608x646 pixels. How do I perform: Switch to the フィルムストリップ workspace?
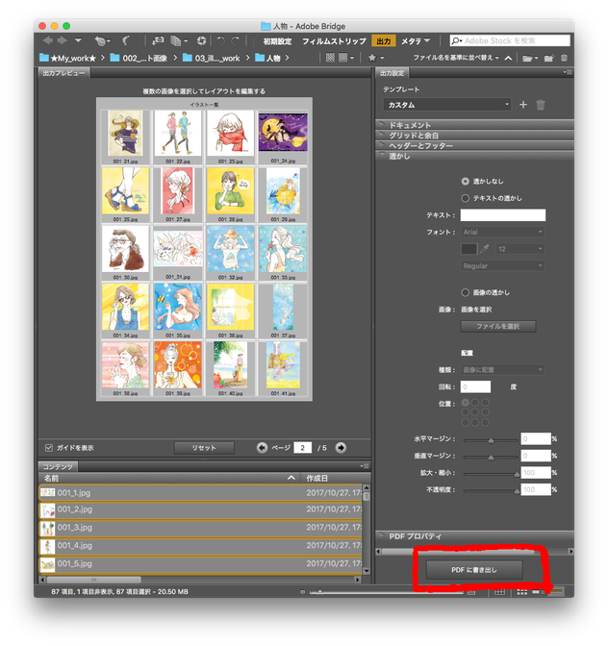click(334, 41)
